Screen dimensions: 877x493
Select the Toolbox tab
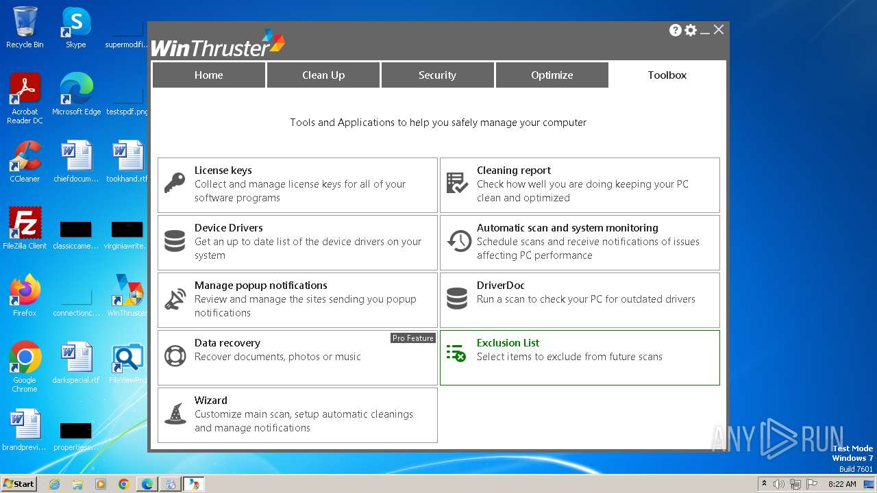(x=667, y=75)
